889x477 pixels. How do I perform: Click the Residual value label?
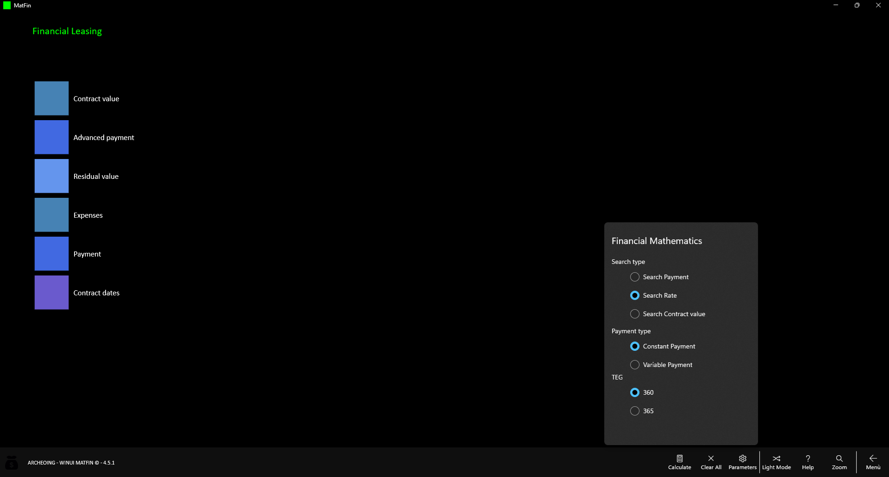pos(96,177)
